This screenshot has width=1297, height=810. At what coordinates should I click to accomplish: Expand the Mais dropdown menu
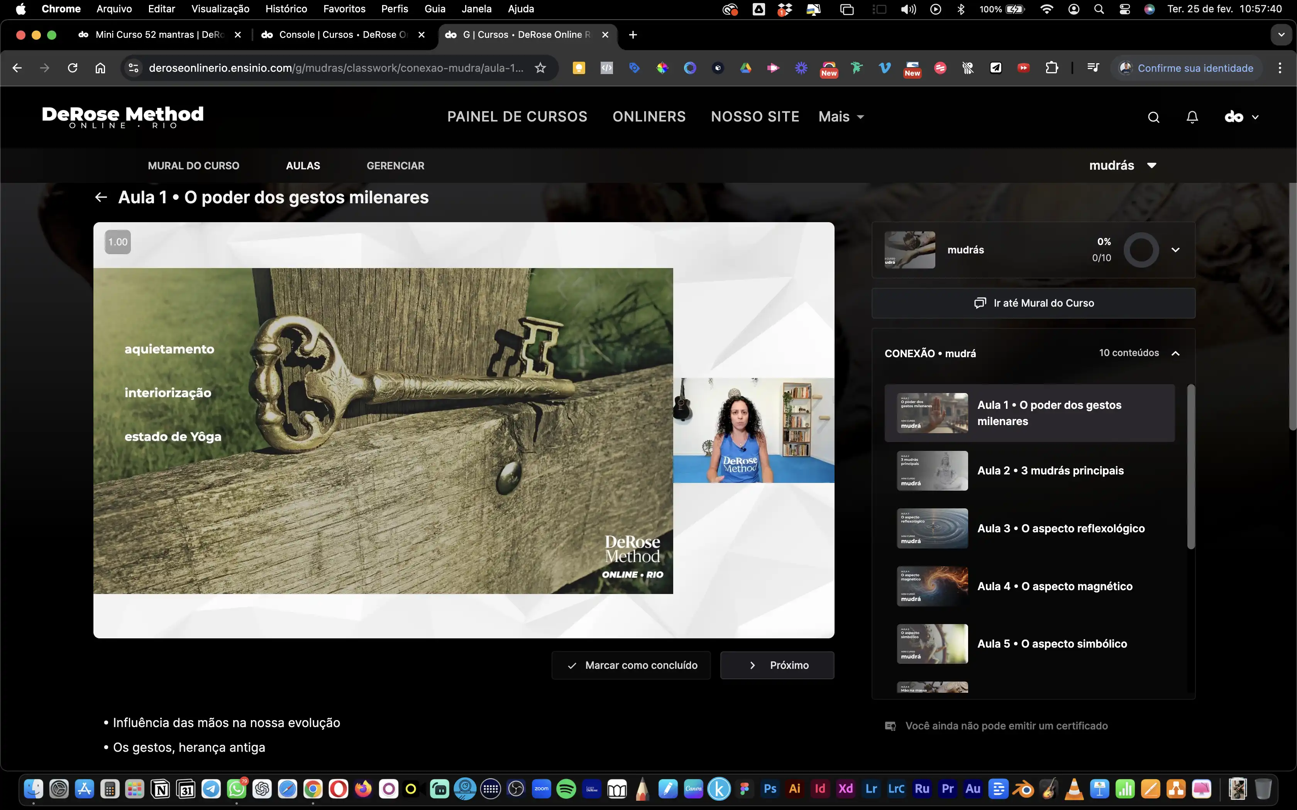tap(841, 117)
